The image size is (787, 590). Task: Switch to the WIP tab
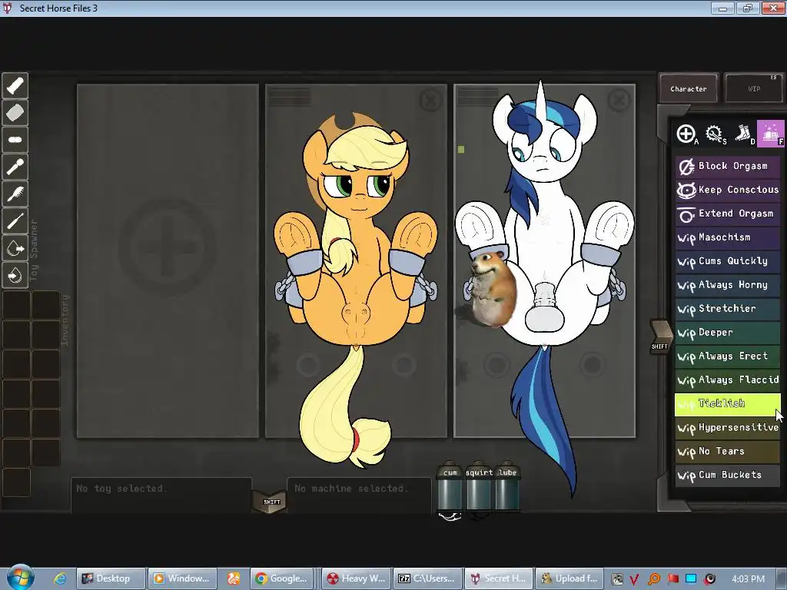(x=754, y=89)
